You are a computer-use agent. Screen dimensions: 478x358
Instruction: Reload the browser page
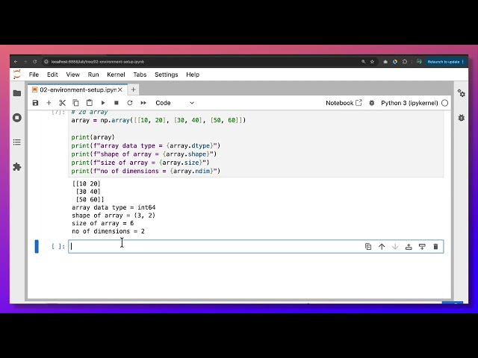point(35,62)
